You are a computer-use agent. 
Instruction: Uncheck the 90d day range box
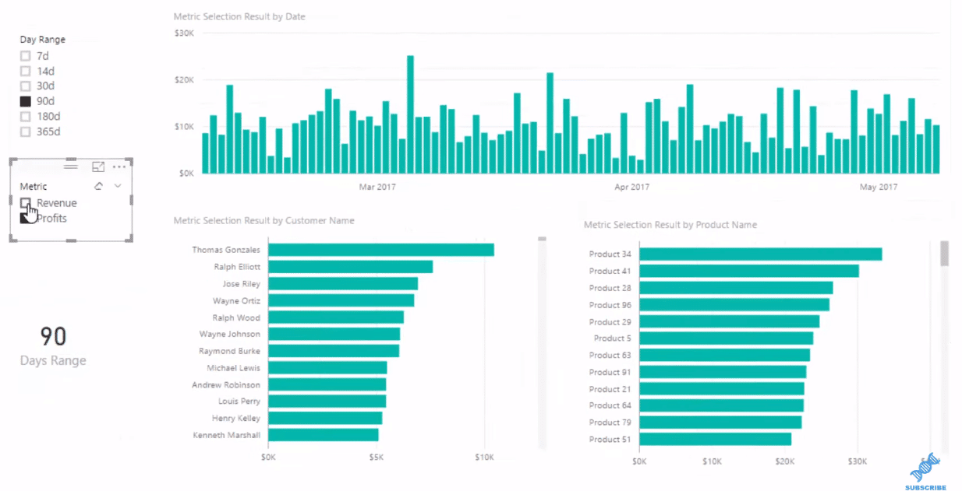(25, 101)
